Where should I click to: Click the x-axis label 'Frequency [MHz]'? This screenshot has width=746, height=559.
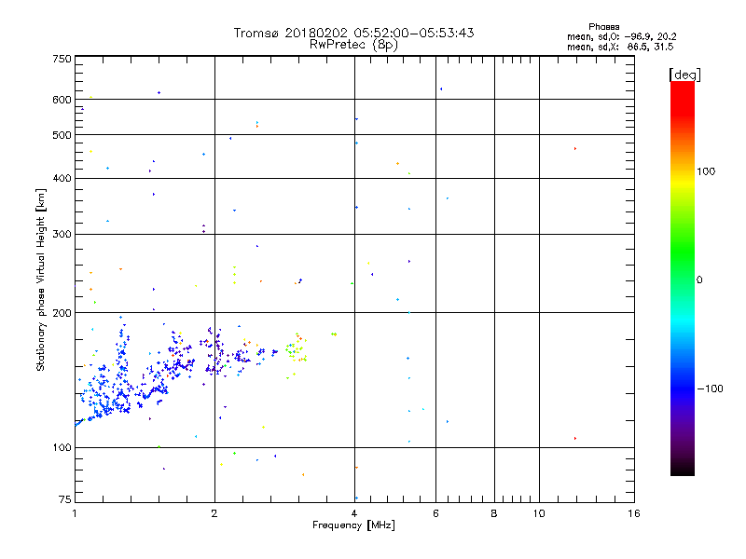point(353,525)
